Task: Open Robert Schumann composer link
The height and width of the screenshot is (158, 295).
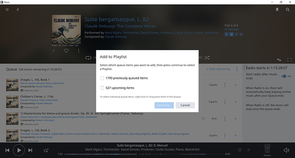Action: (x=45, y=120)
